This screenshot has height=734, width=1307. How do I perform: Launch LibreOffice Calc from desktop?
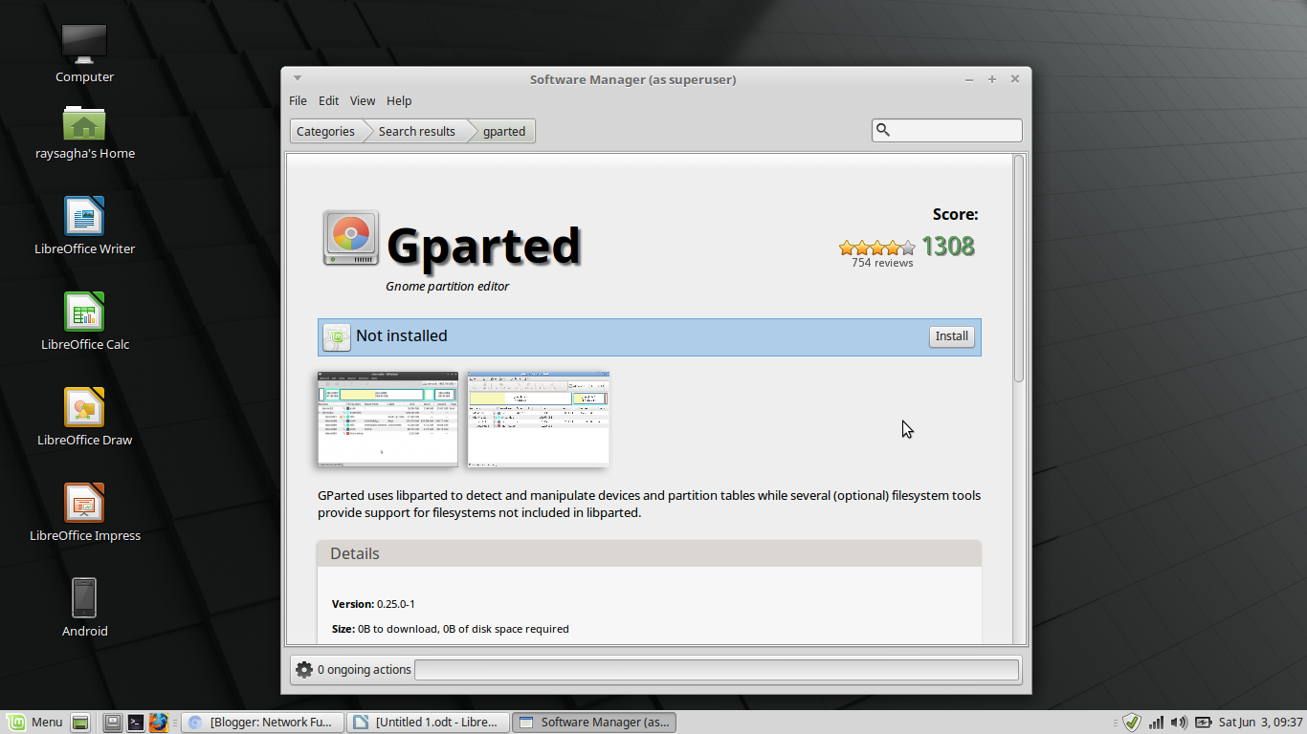point(84,312)
